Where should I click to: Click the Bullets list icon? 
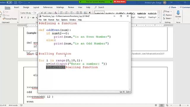[61, 13]
